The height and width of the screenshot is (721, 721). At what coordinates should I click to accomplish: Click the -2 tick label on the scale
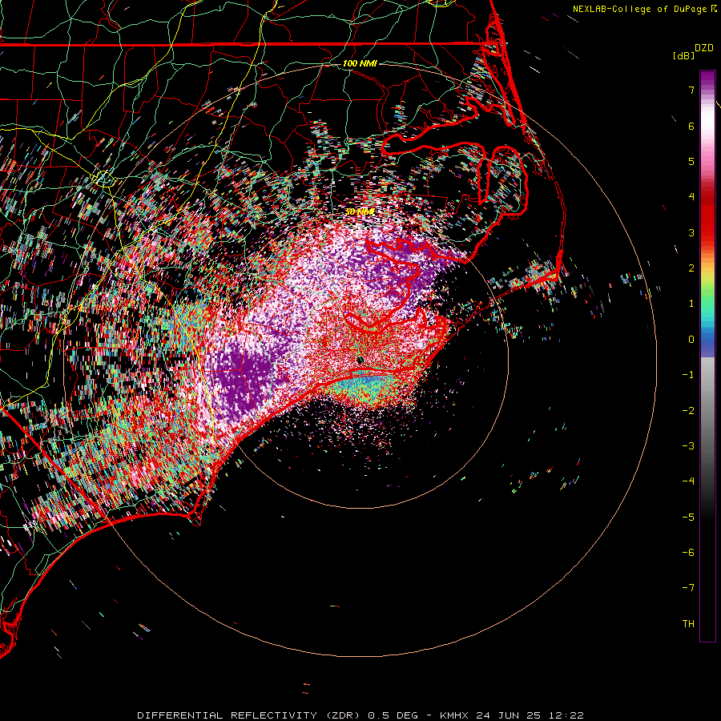click(688, 411)
